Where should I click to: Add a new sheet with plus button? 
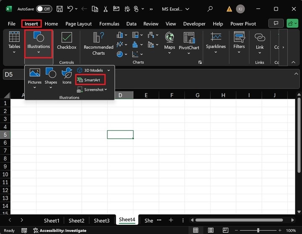[171, 220]
